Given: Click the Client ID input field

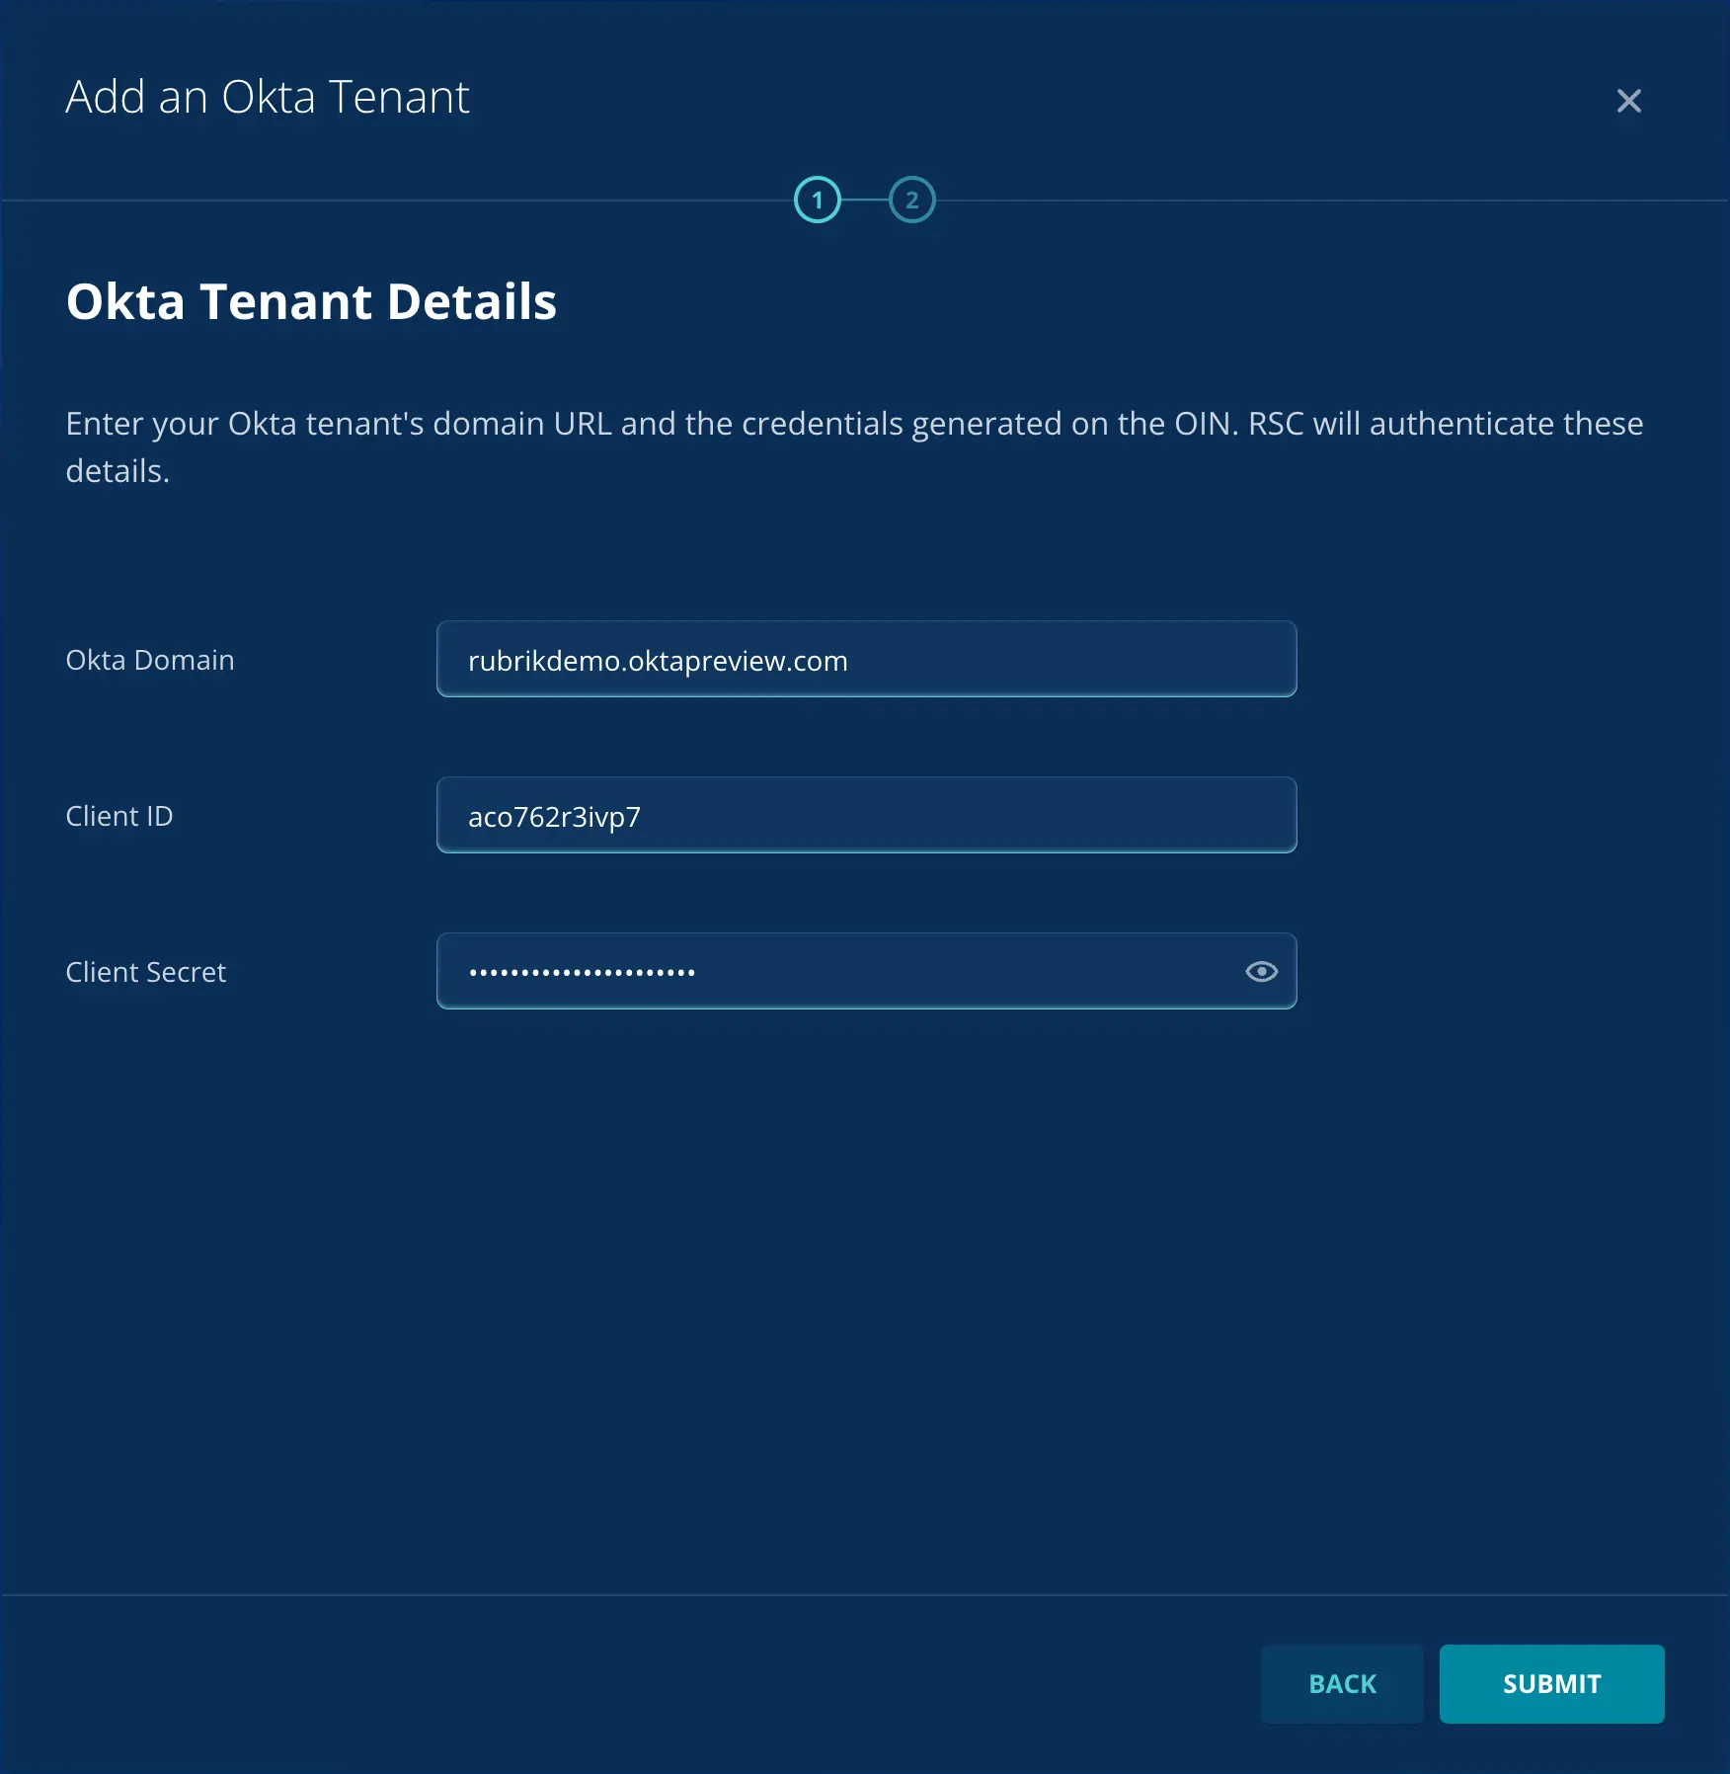Looking at the screenshot, I should 866,815.
